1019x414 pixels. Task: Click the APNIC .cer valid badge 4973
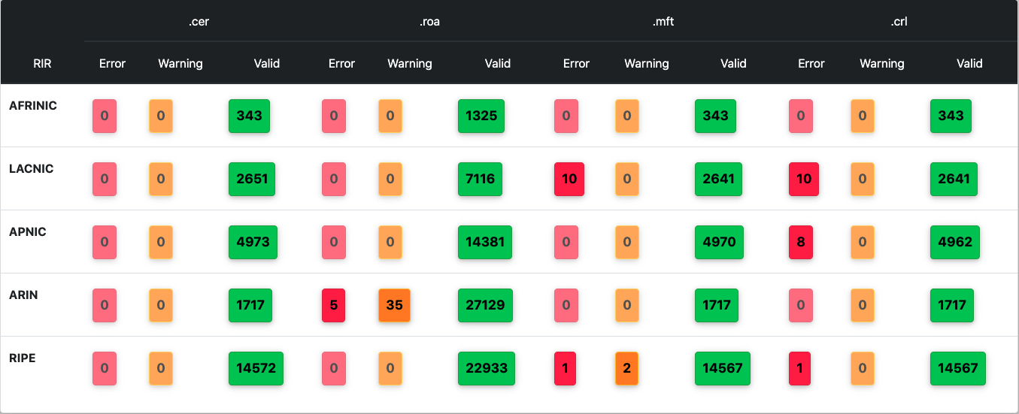(x=253, y=242)
